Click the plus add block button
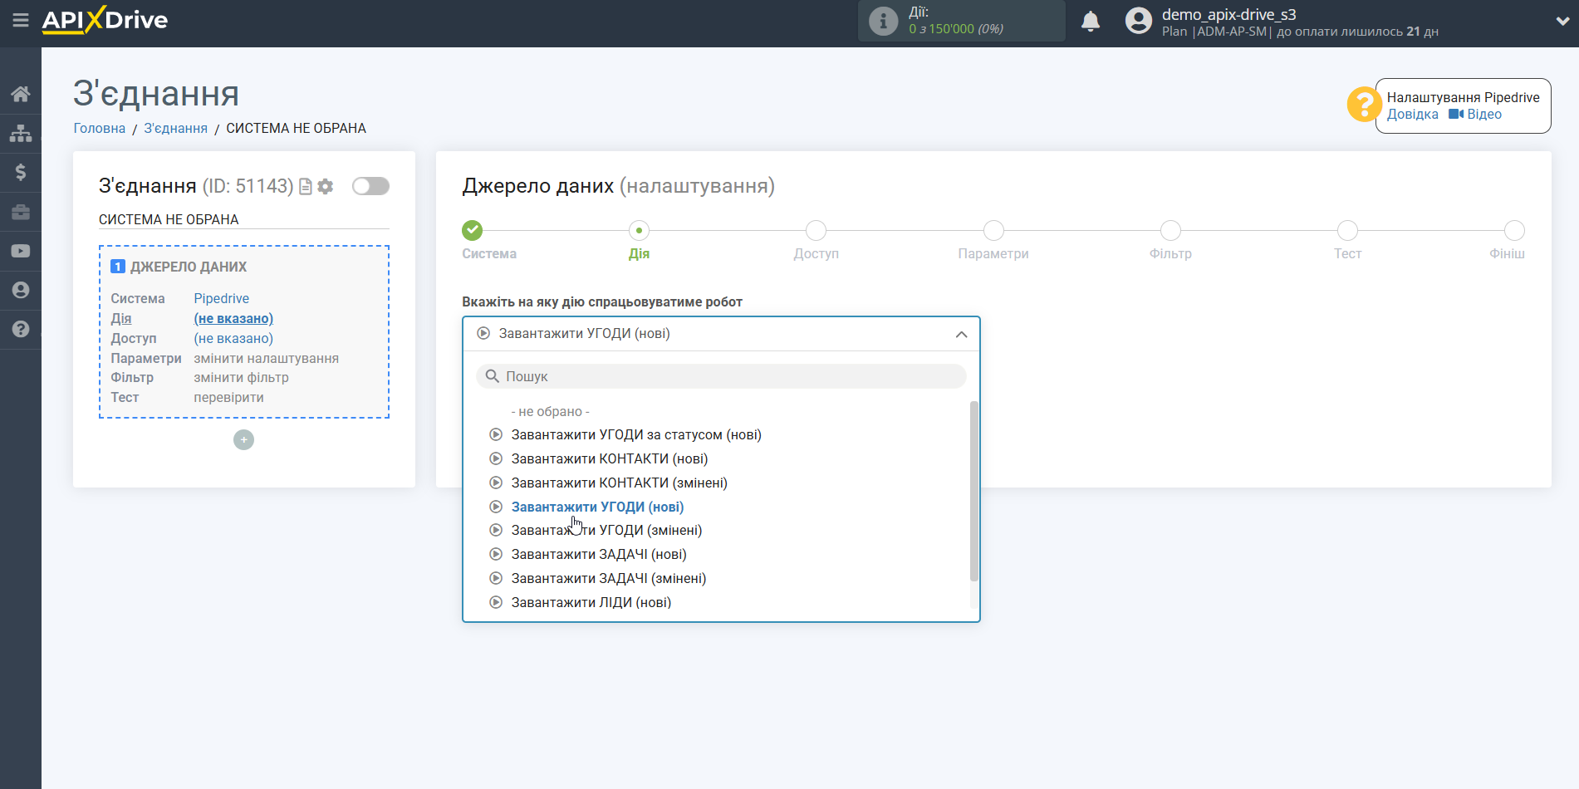This screenshot has width=1579, height=789. coord(243,439)
